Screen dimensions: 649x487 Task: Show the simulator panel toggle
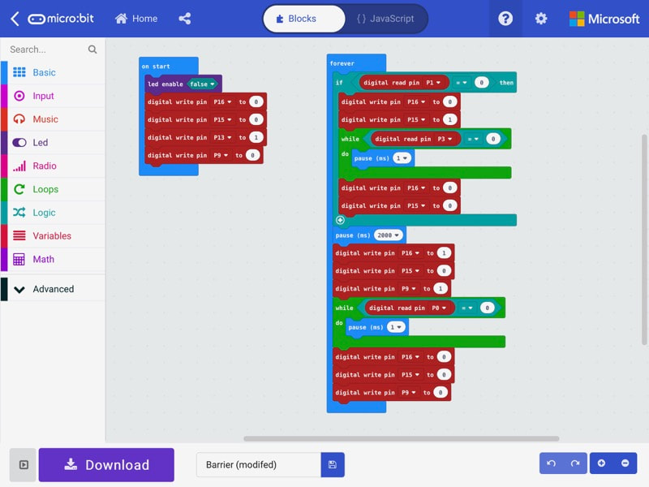(x=23, y=465)
